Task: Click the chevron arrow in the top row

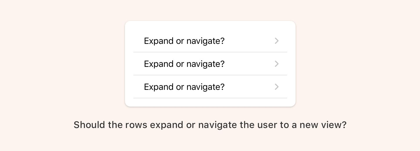Action: [276, 41]
